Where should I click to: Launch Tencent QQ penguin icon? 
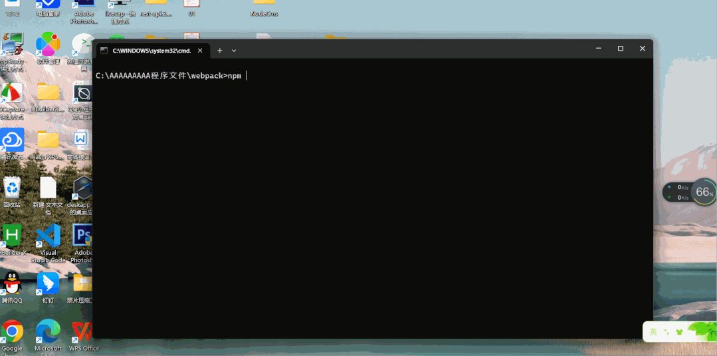(x=12, y=284)
